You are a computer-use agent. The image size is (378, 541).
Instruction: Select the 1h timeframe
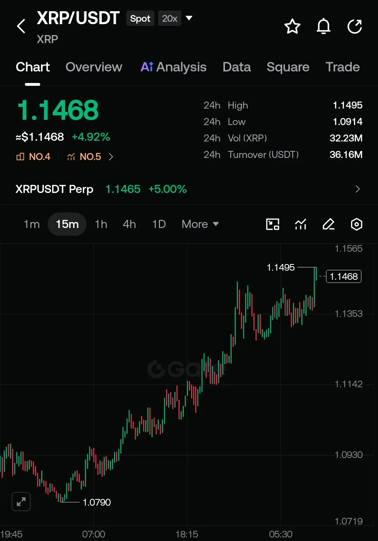101,224
